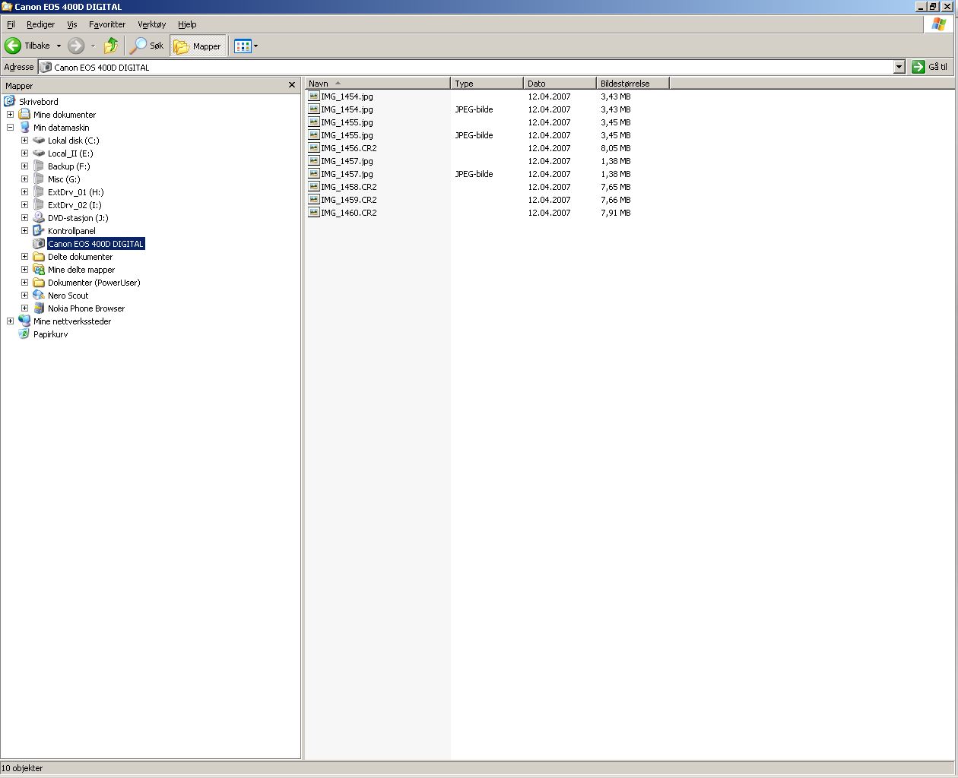Expand Kontrollpanel tree node
958x778 pixels.
pos(24,230)
